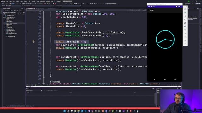Click the '1 reference' CodeLens link
The width and height of the screenshot is (202, 113).
(55, 82)
